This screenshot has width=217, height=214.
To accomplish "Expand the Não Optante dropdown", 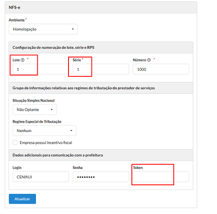I will (x=35, y=110).
